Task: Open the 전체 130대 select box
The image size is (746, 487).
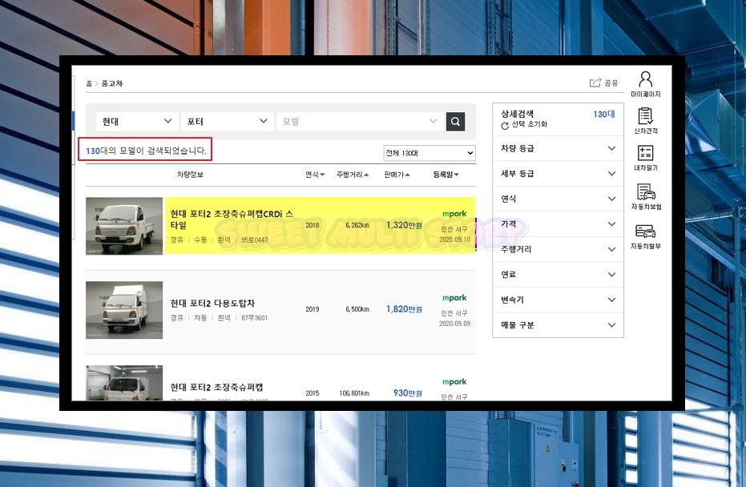Action: pyautogui.click(x=429, y=153)
